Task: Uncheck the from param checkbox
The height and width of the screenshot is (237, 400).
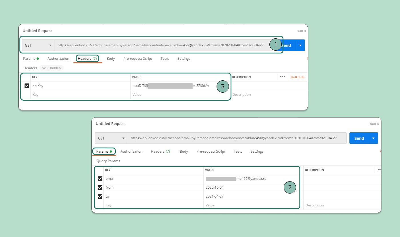Action: [100, 188]
